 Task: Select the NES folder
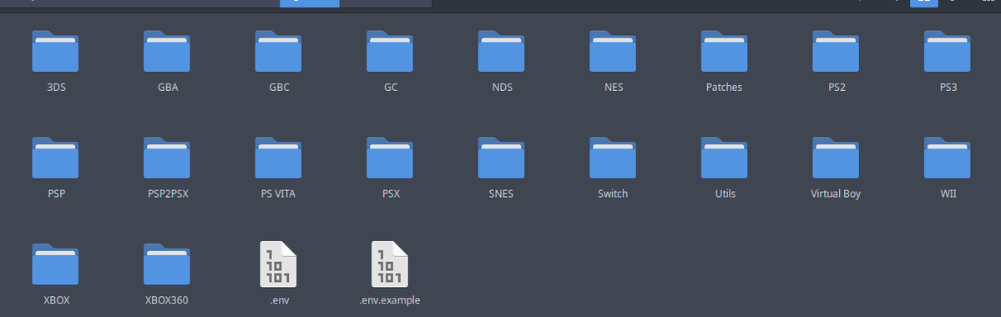[x=613, y=52]
